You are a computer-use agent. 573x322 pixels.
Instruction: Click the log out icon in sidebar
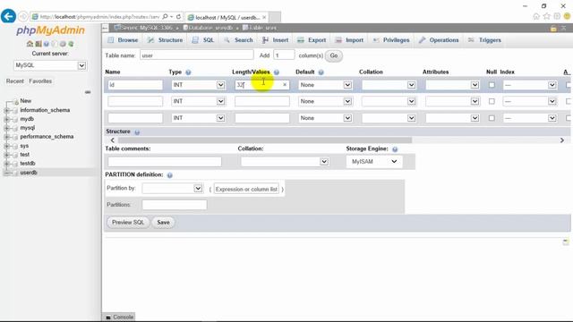pos(38,44)
